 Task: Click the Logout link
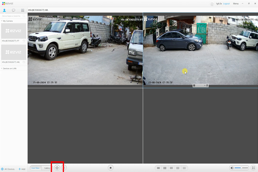click(227, 3)
